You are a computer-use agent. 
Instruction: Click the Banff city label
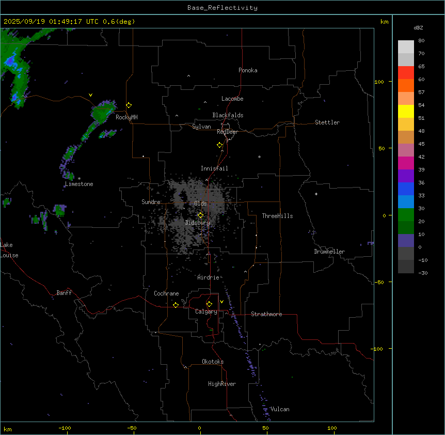[64, 293]
